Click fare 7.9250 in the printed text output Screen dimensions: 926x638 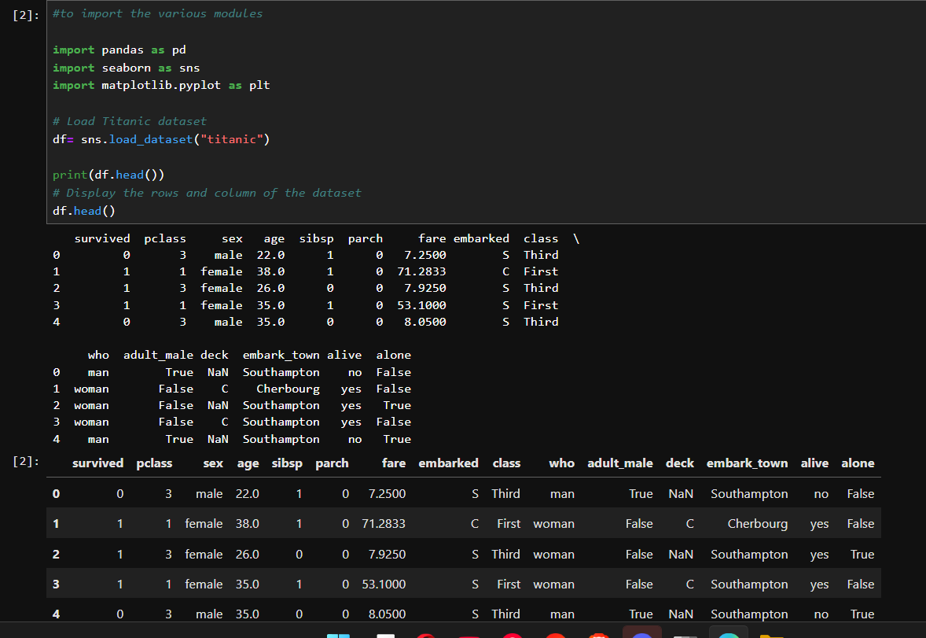(x=425, y=288)
